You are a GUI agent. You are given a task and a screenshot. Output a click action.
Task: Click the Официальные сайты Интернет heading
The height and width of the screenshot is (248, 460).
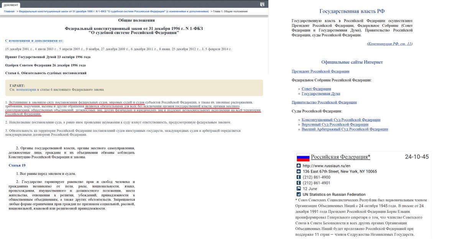[x=352, y=62]
